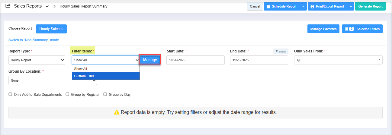Open the Print/Export Report dropdown arrow
Image resolution: width=392 pixels, height=135 pixels.
[350, 6]
